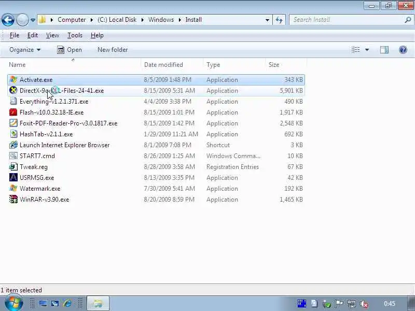
Task: Click the Explorer folder taskbar button
Action: coord(98,303)
